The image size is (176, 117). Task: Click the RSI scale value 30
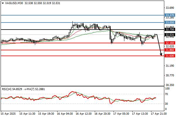coord(166,104)
